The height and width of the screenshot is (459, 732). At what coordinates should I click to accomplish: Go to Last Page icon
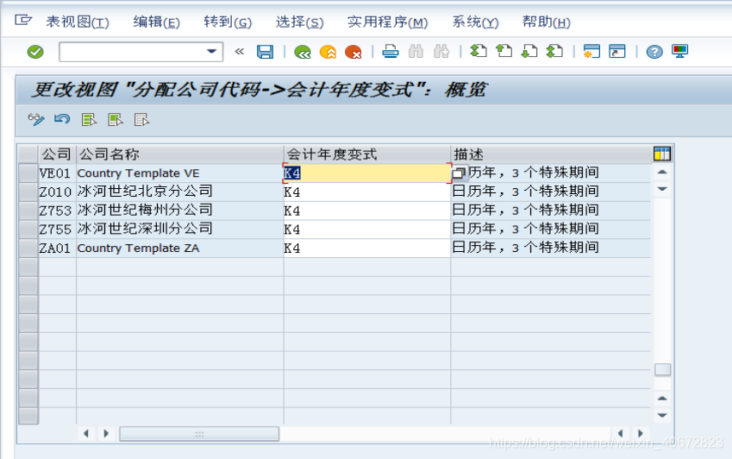coord(554,51)
